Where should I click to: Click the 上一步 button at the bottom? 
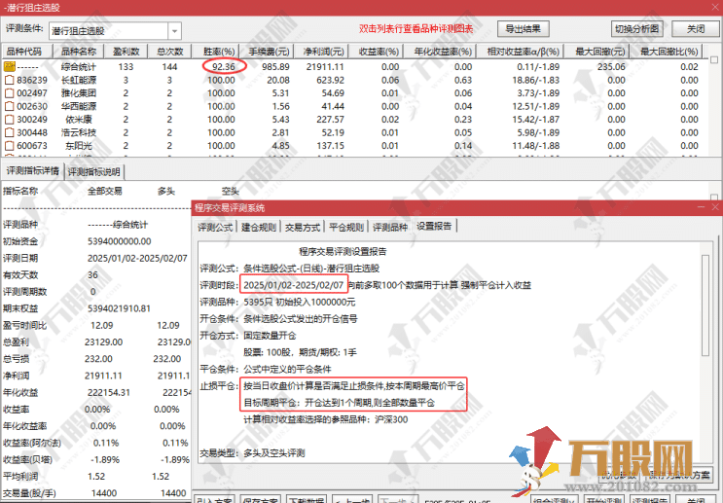(352, 500)
